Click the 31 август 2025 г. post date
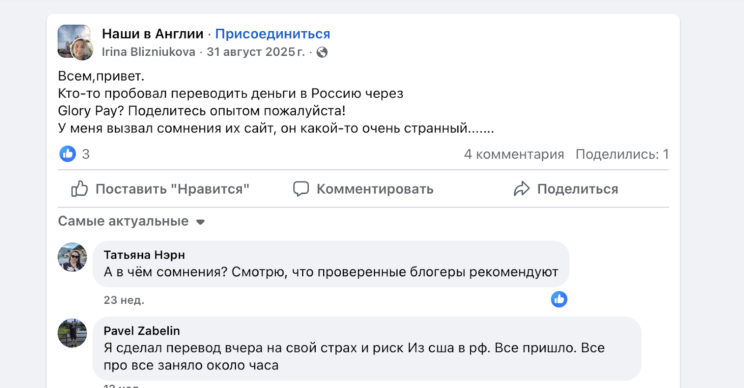 [x=255, y=52]
